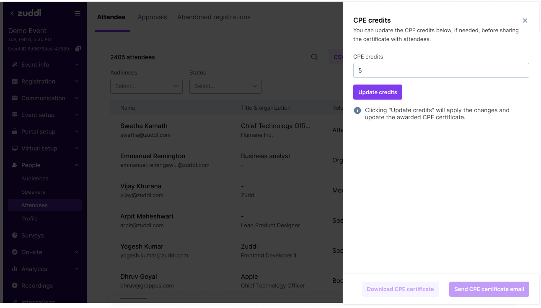Click into the CPE credits input field
Screen dimensions: 541x308
pos(441,71)
